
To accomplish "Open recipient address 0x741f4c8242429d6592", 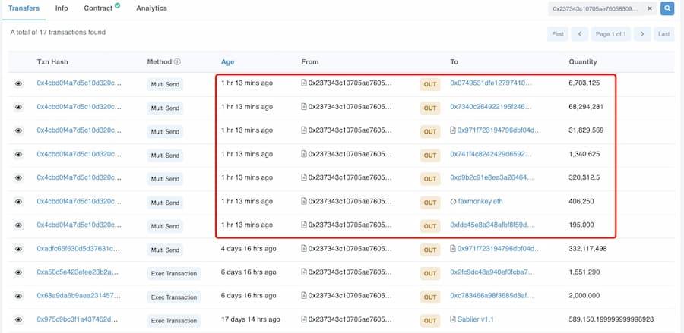I will 491,154.
